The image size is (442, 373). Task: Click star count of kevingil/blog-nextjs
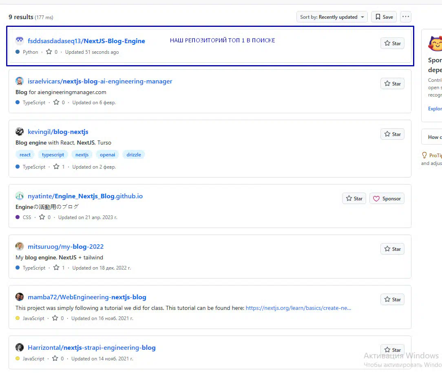click(x=59, y=167)
